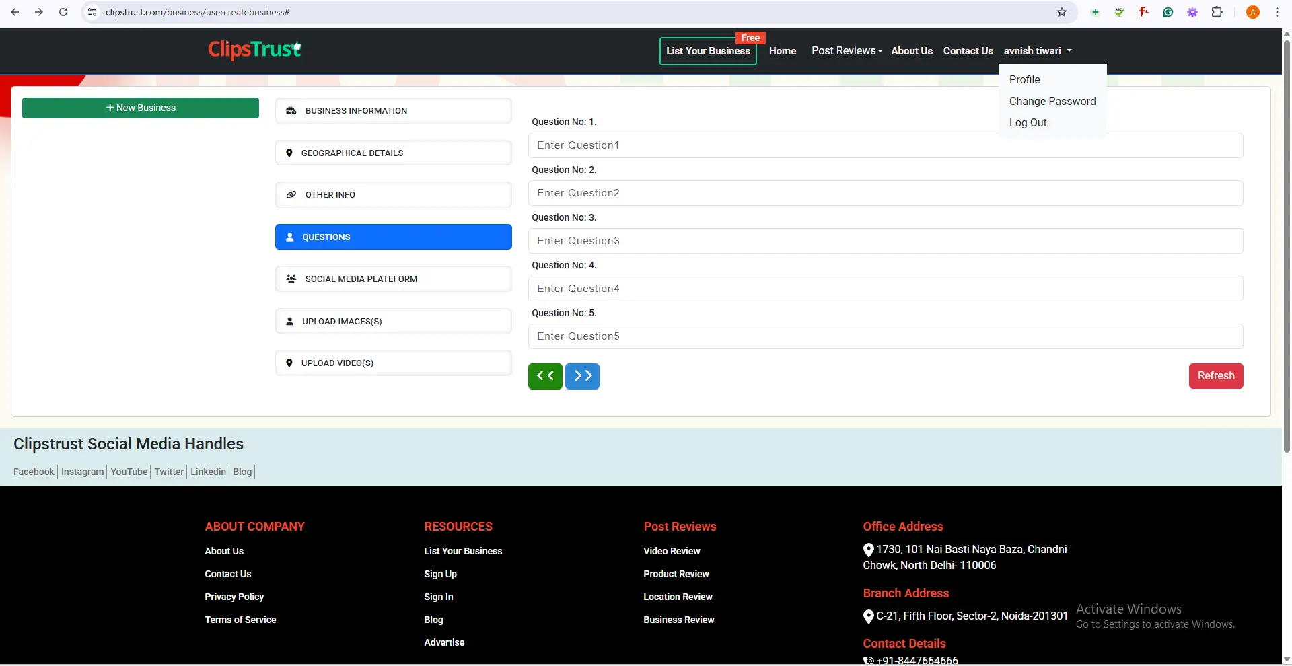This screenshot has width=1292, height=666.
Task: Open footer List Your Business link
Action: (x=463, y=551)
